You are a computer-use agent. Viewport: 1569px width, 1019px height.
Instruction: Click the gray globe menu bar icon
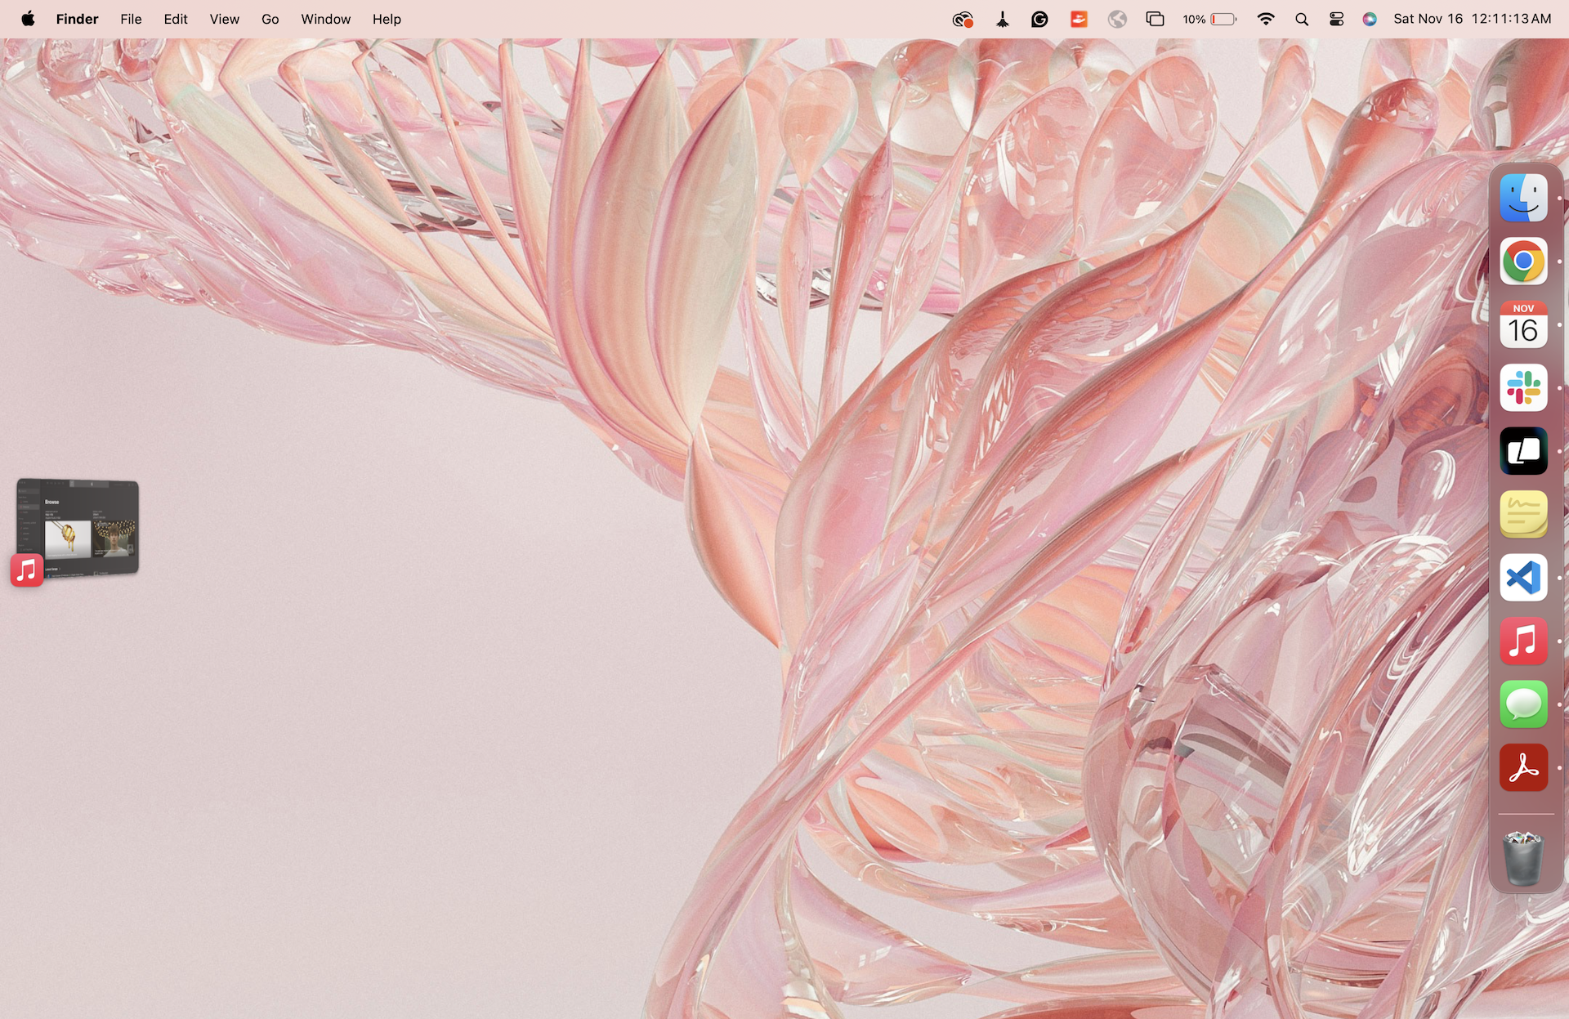tap(1117, 19)
